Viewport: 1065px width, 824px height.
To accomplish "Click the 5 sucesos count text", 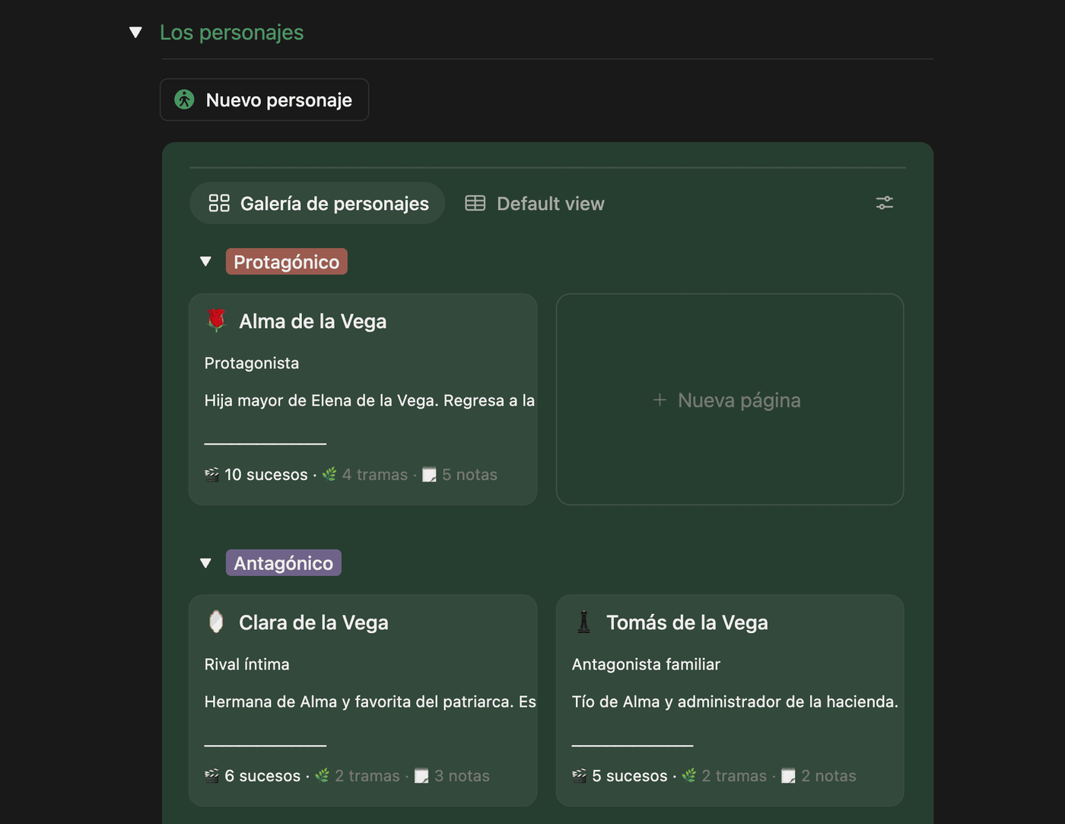I will point(630,776).
